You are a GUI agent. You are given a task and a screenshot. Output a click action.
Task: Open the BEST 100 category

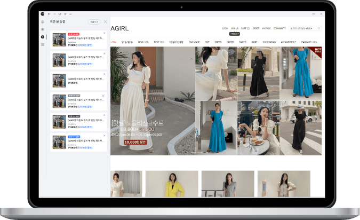(x=159, y=42)
